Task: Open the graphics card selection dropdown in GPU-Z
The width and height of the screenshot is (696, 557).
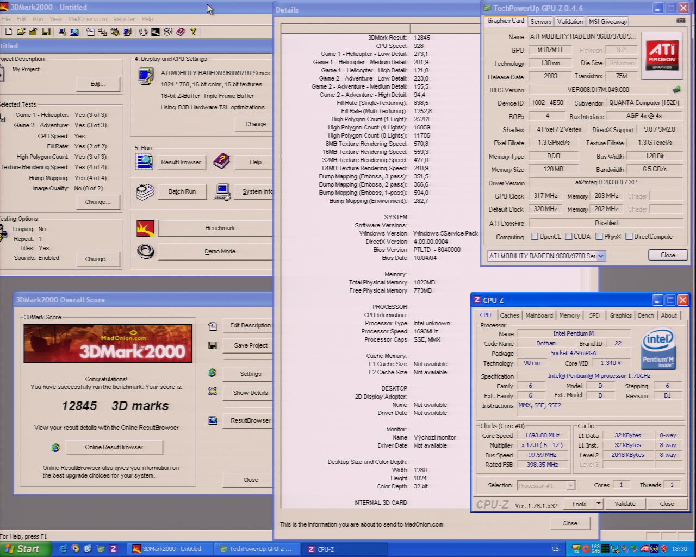Action: [x=601, y=256]
